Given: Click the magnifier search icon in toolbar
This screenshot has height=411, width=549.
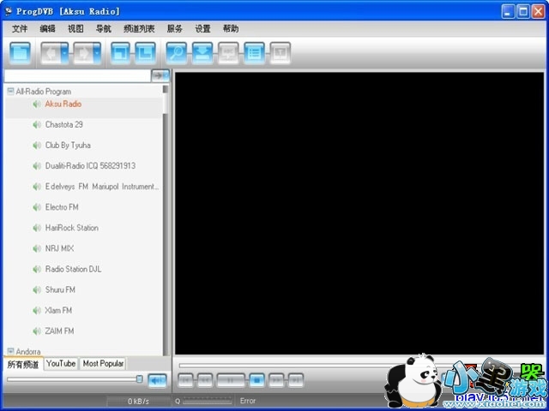Looking at the screenshot, I should click(176, 53).
